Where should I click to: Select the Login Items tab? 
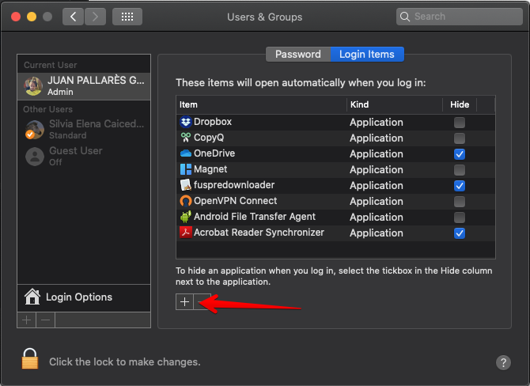[x=368, y=55]
